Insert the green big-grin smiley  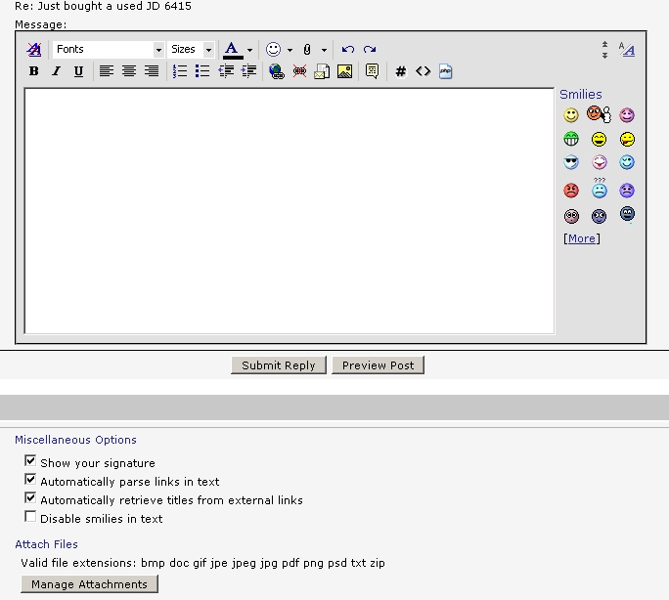pyautogui.click(x=571, y=140)
